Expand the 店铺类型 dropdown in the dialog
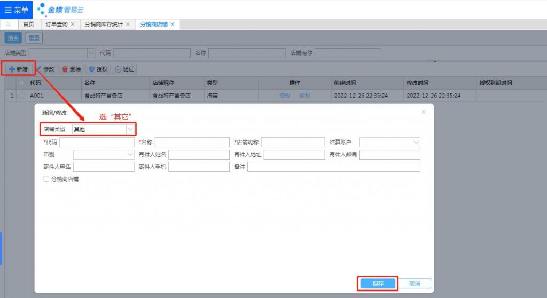Image resolution: width=547 pixels, height=298 pixels. pos(130,129)
